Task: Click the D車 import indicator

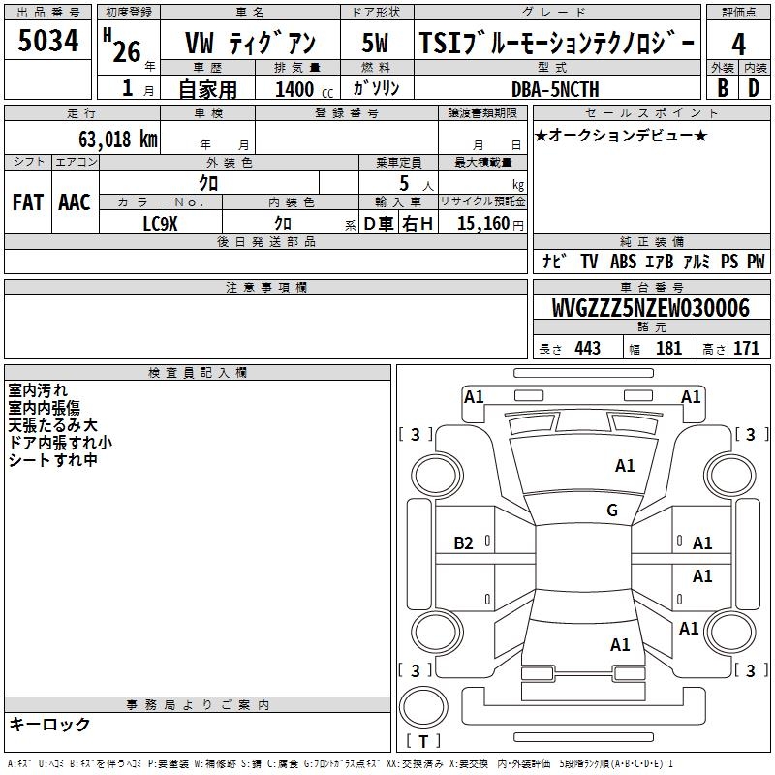Action: [x=379, y=224]
